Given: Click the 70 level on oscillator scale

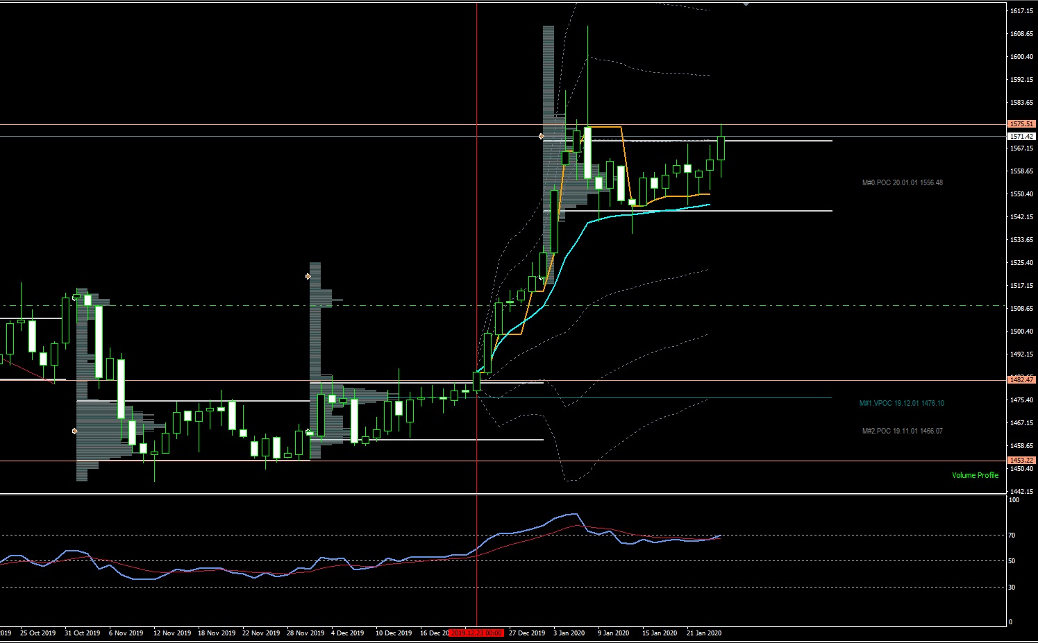Looking at the screenshot, I should coord(1012,535).
